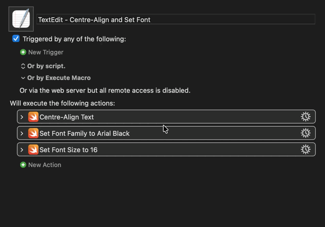Click the web server remote access text
The height and width of the screenshot is (227, 325).
105,91
